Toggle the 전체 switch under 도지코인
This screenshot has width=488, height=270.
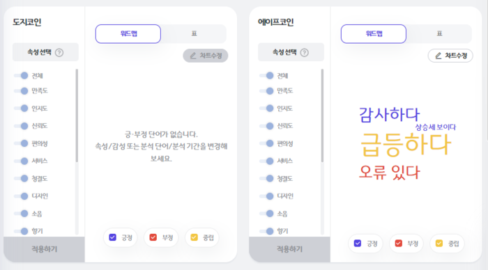tap(21, 75)
